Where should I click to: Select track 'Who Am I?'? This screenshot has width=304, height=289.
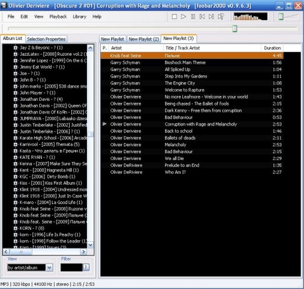pyautogui.click(x=192, y=172)
